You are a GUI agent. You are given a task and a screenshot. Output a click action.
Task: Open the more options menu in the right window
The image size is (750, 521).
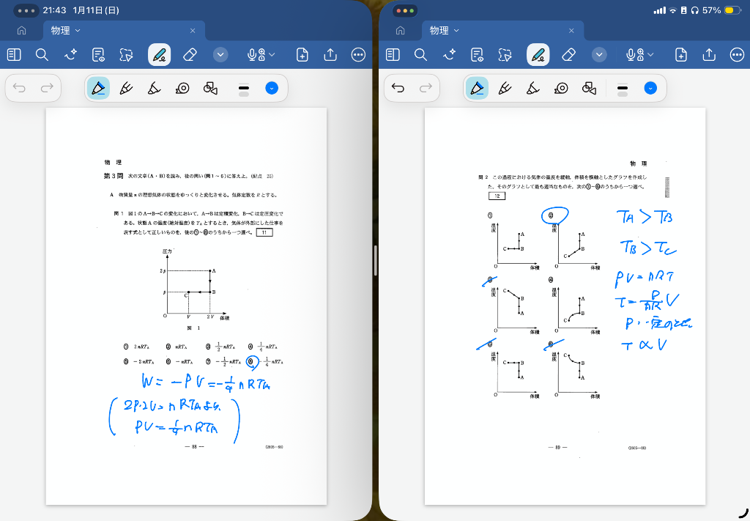pyautogui.click(x=737, y=55)
